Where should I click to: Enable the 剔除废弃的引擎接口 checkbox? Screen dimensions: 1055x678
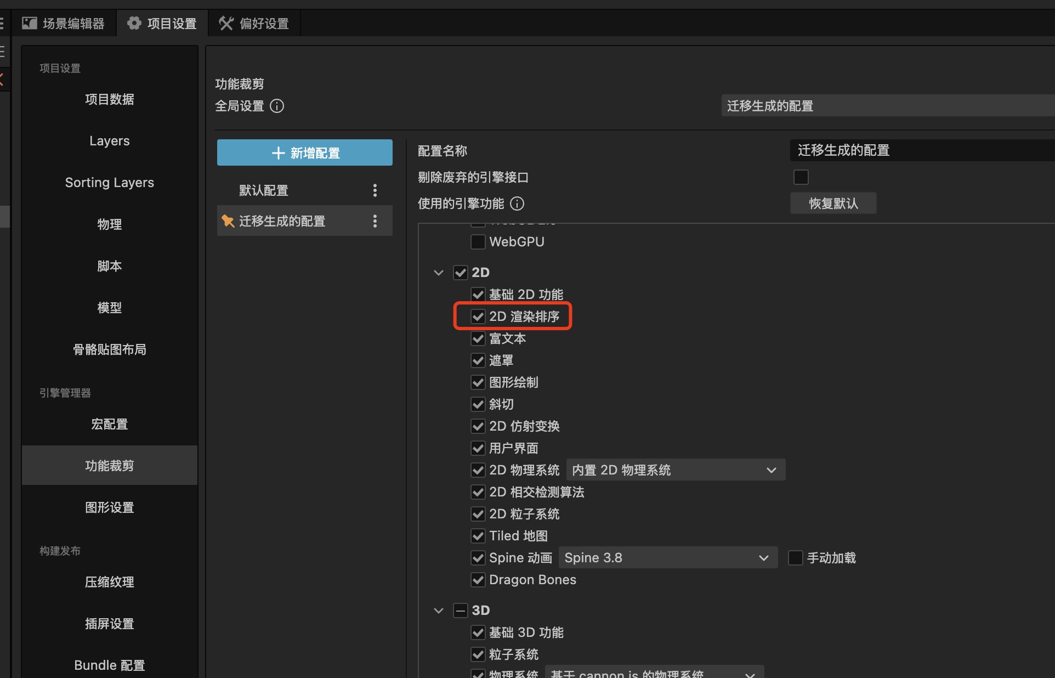(801, 177)
